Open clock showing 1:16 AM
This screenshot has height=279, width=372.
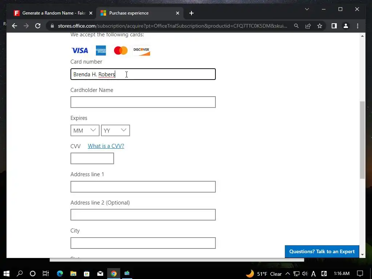tap(341, 274)
